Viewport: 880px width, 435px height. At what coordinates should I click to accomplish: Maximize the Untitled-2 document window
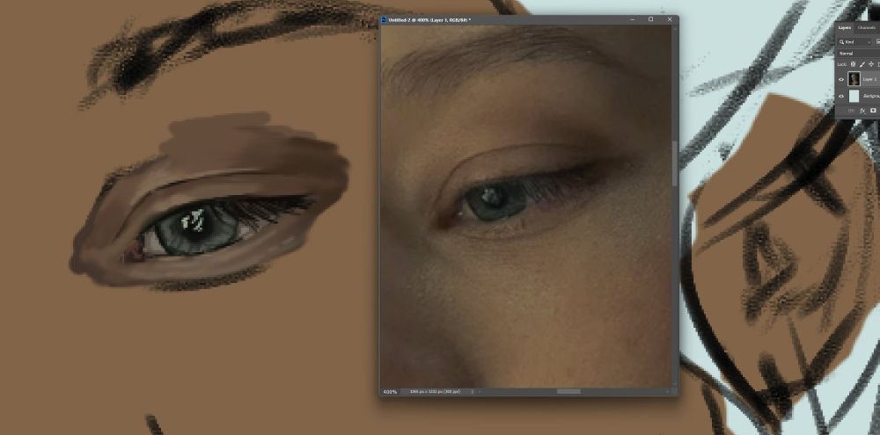pos(651,19)
